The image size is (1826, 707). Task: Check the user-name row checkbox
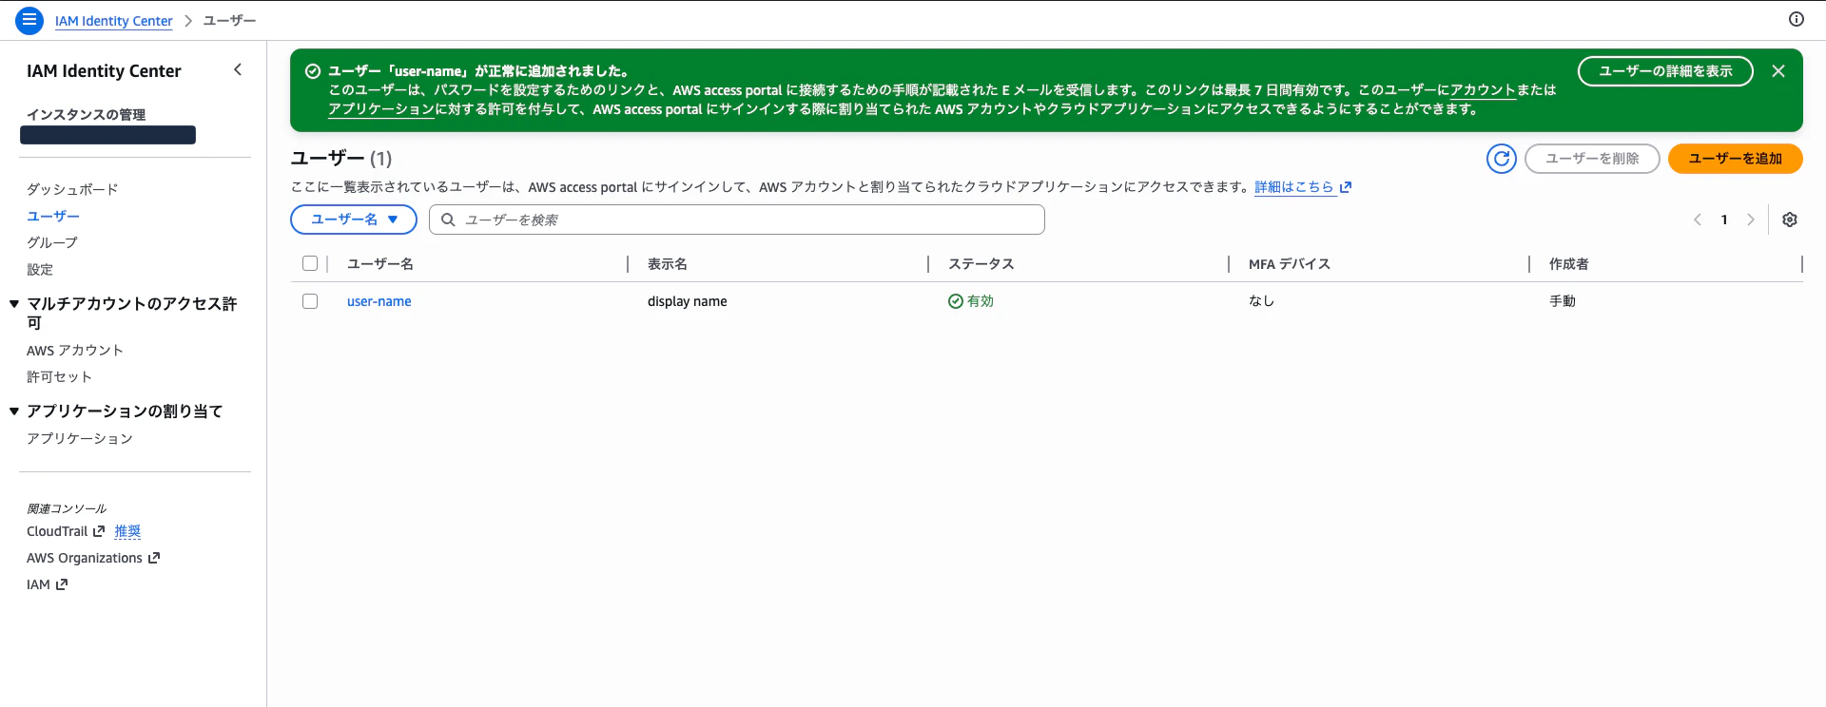[310, 301]
